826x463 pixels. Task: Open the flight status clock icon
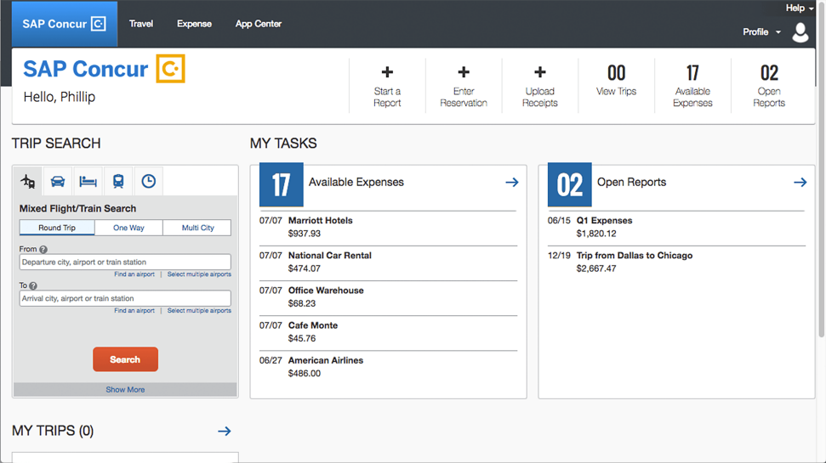149,182
